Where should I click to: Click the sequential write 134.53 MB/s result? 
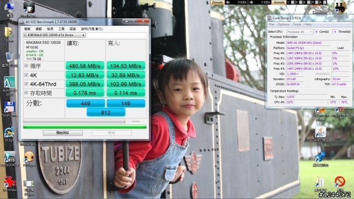(126, 66)
